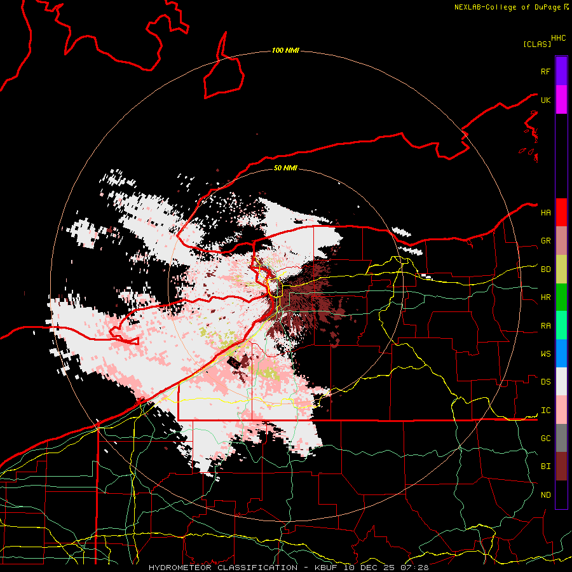This screenshot has width=572, height=572.
Task: Click the ND black legend swatch
Action: point(561,494)
